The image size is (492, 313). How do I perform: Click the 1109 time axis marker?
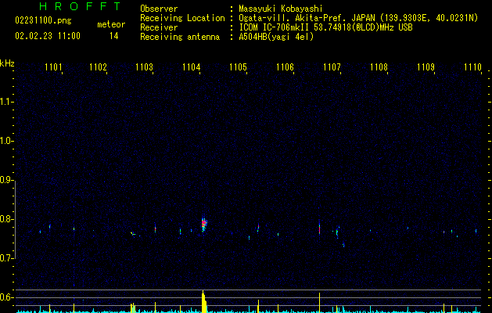(426, 67)
